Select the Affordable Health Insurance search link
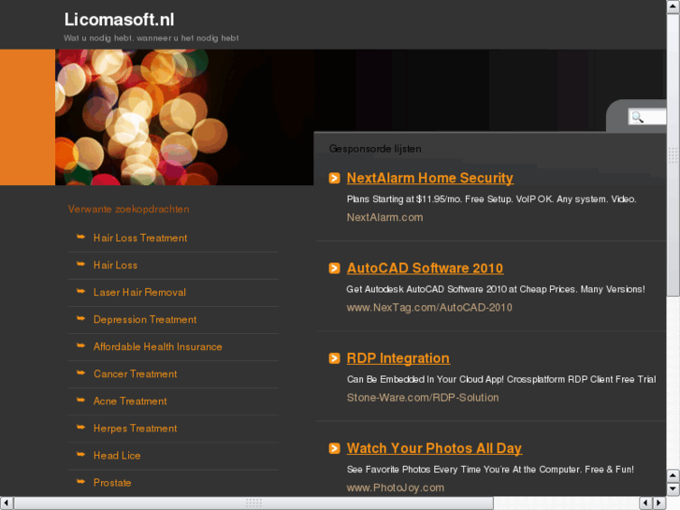Image resolution: width=680 pixels, height=510 pixels. tap(158, 347)
